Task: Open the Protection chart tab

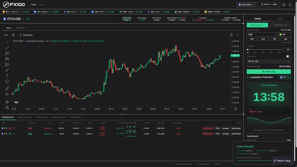Action: tap(21, 28)
